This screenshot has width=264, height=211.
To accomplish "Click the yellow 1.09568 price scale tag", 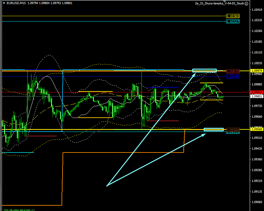I will tap(257, 129).
